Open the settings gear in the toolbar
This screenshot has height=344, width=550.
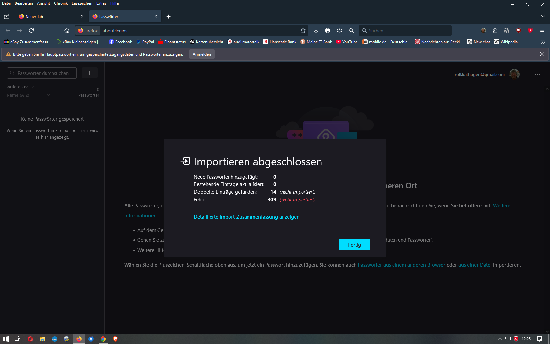[339, 30]
